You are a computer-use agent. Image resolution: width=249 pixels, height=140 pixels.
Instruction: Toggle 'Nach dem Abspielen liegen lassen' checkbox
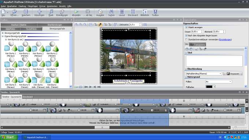click(186, 36)
